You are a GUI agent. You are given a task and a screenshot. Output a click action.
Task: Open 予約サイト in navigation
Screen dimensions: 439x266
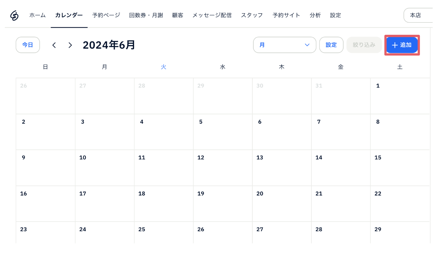click(286, 15)
